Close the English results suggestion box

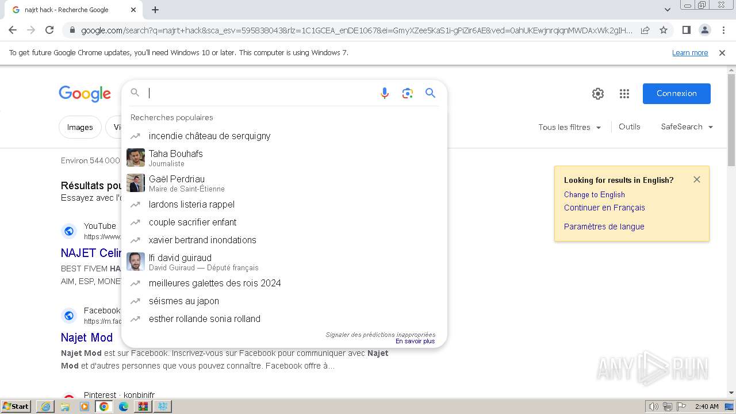tap(697, 179)
